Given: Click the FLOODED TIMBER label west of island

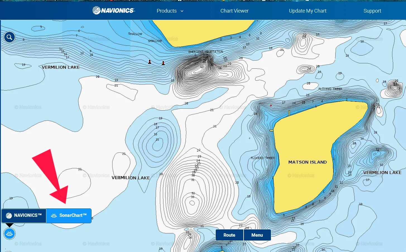Looking at the screenshot, I should tap(263, 158).
